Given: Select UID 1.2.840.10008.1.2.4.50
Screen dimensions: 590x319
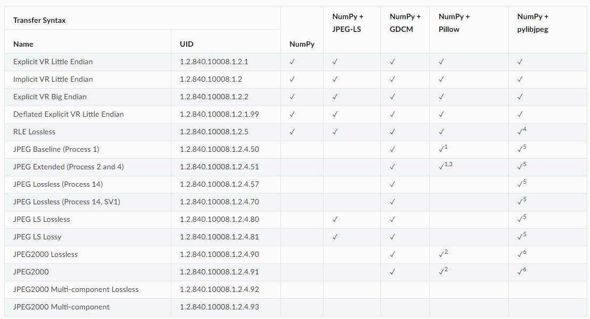Looking at the screenshot, I should [x=219, y=149].
